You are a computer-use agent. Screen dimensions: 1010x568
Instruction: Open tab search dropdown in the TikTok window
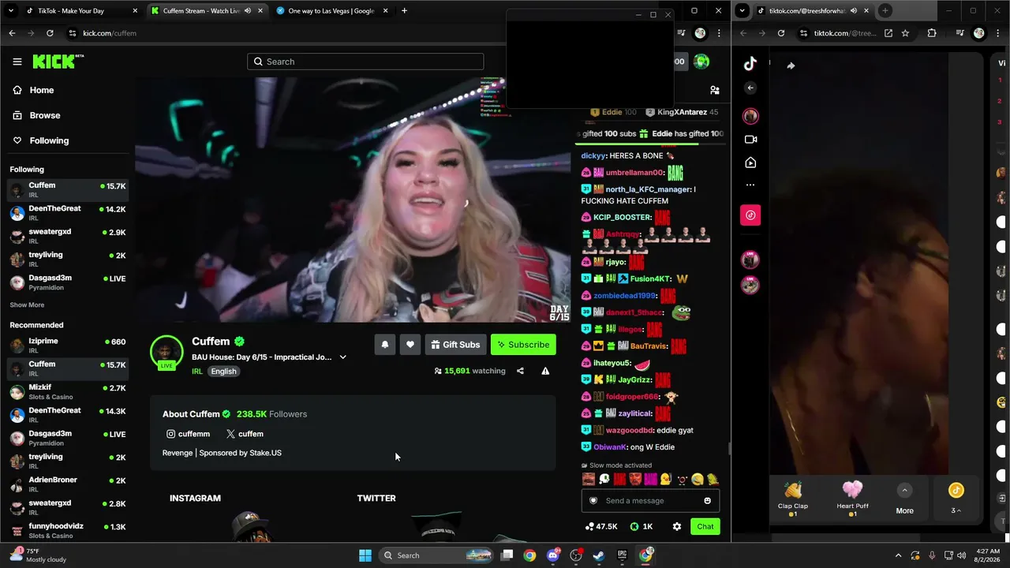[742, 11]
